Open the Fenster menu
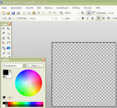The width and height of the screenshot is (117, 108). [x=88, y=8]
